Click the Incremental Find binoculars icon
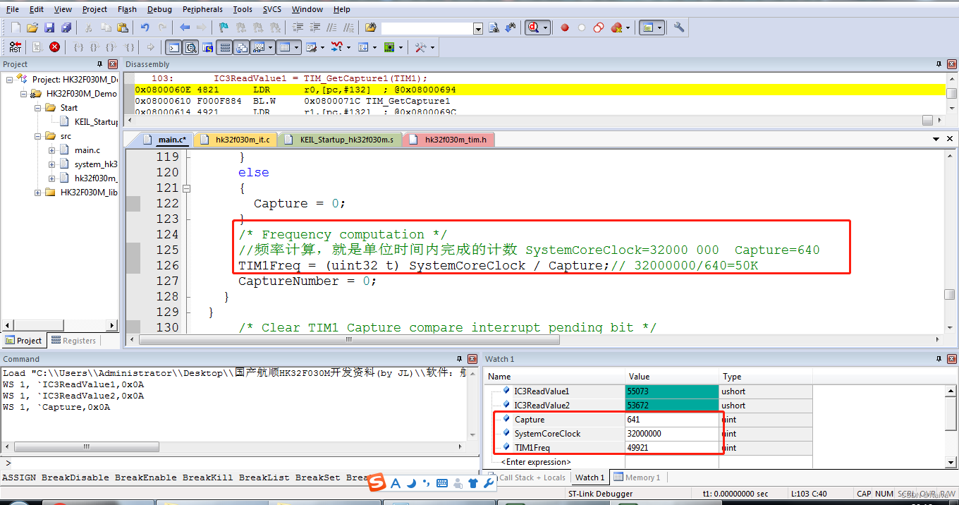The image size is (959, 505). [x=510, y=28]
